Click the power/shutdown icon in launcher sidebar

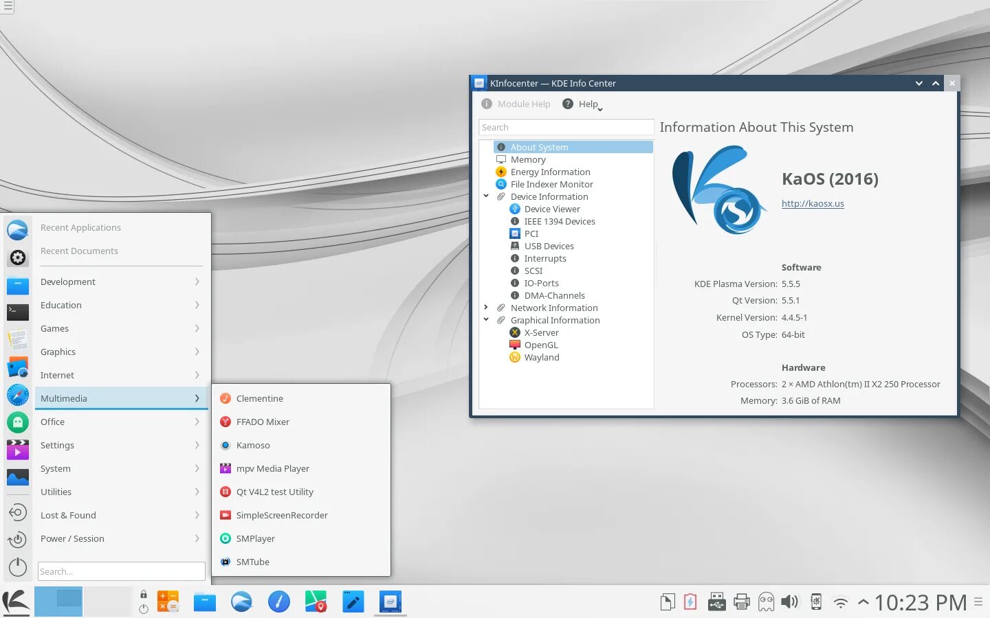coord(18,567)
